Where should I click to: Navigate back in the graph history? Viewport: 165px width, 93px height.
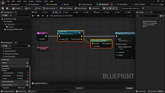[x=38, y=16]
